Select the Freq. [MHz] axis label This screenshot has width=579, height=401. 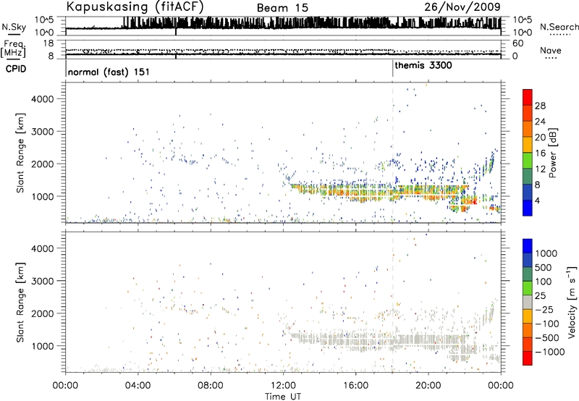coord(14,49)
